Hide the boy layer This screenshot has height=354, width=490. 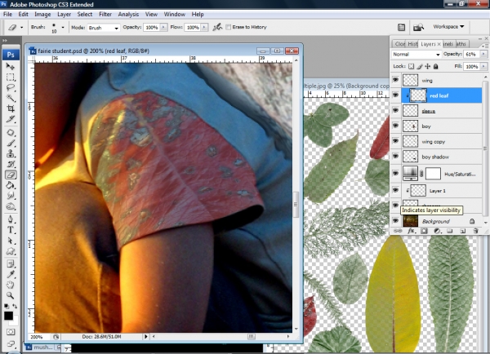(x=395, y=126)
